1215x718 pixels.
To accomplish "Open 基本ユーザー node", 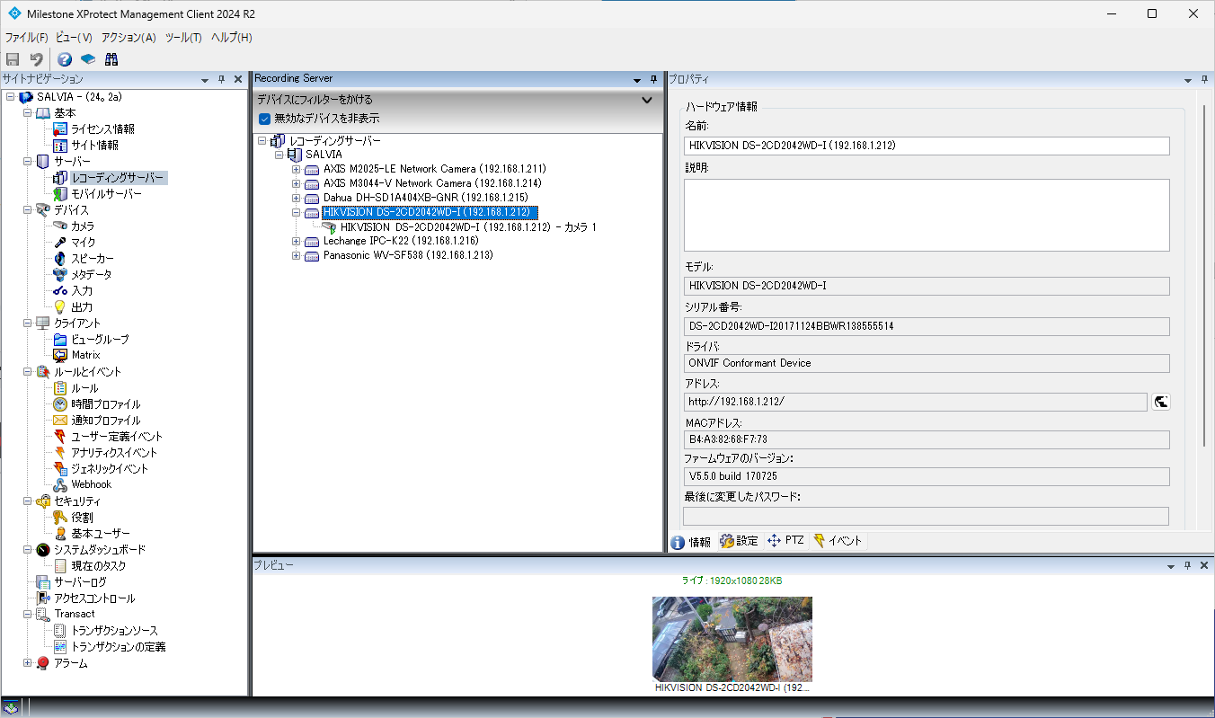I will click(x=101, y=534).
